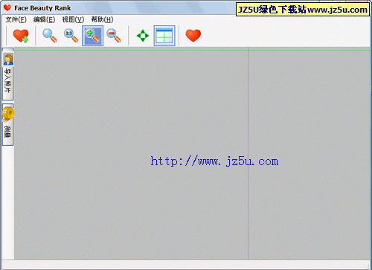Select the green four-arrow move tool
The height and width of the screenshot is (270, 372).
pos(143,36)
